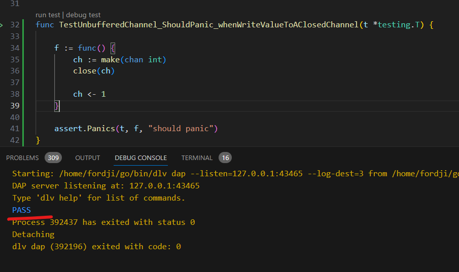The height and width of the screenshot is (272, 459).
Task: Click line number 39 in the gutter
Action: tap(15, 105)
